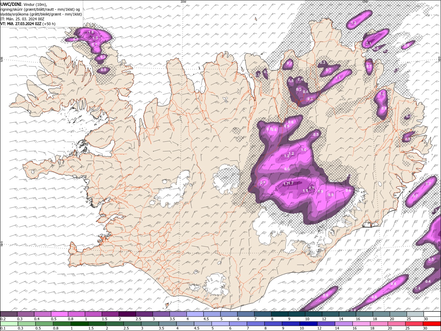
Task: Click the '15W' longitude label at top
Action: [365, 1]
